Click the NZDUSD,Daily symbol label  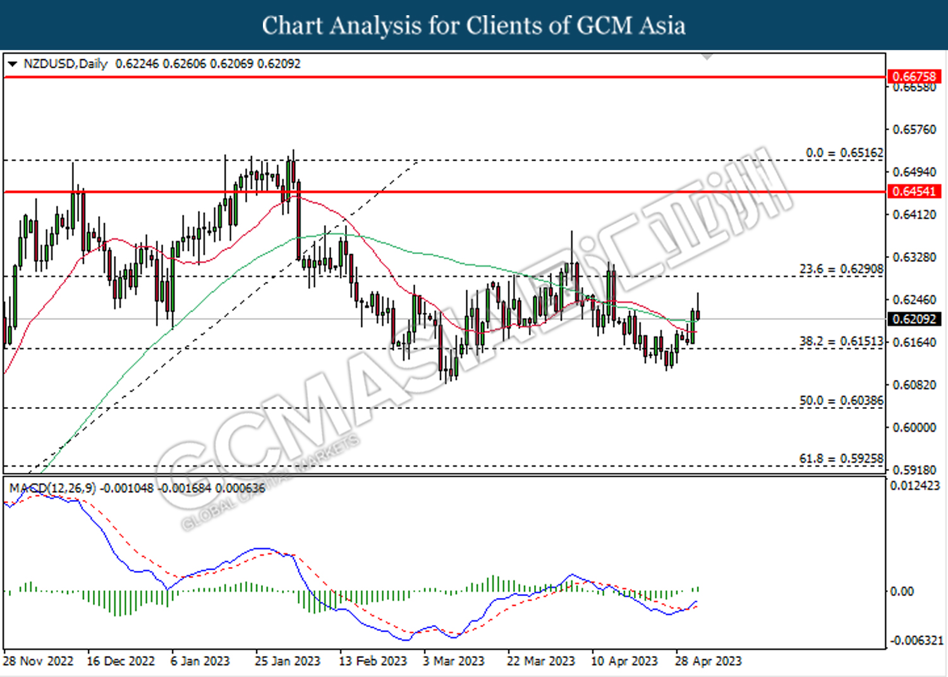pos(66,64)
